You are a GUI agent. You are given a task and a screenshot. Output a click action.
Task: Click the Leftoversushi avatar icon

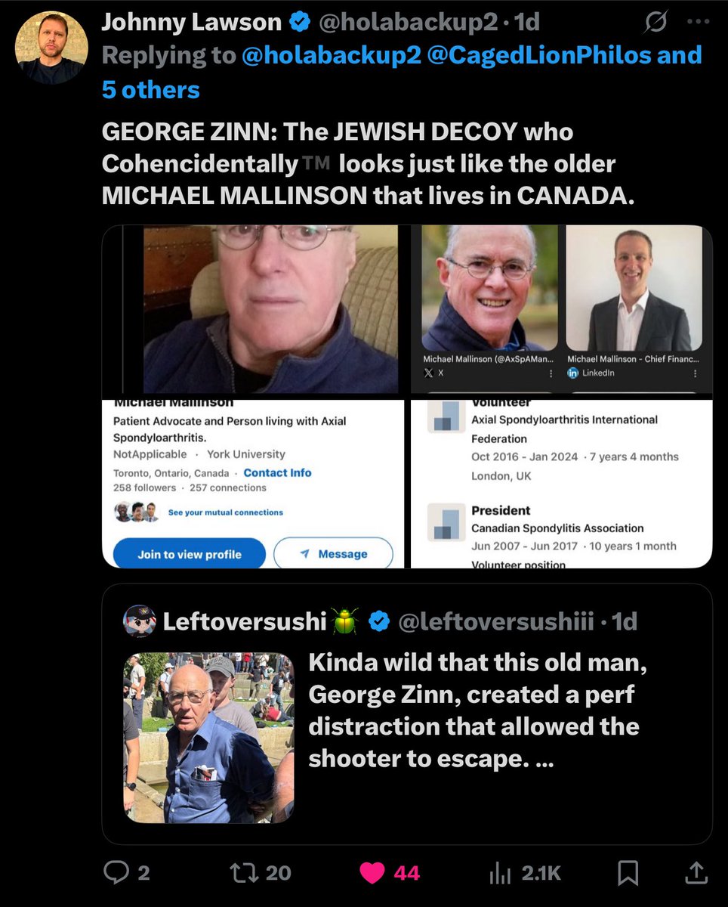point(140,621)
